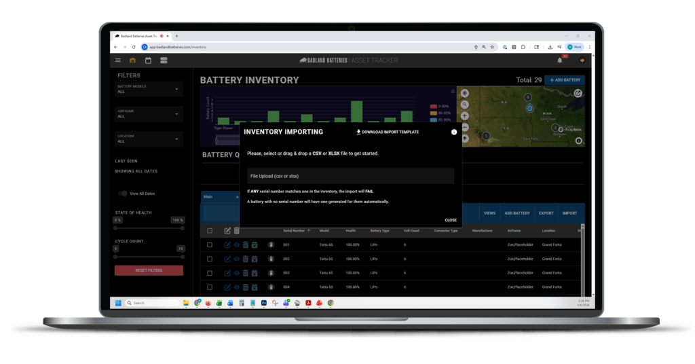Open the new browser tab button
Screen dimensions: 695x364
tap(176, 36)
